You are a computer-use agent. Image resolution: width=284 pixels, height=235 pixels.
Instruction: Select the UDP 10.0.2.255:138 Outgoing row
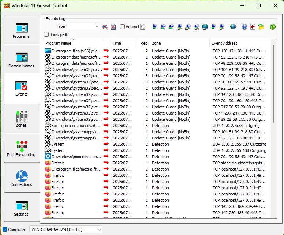pos(157,150)
